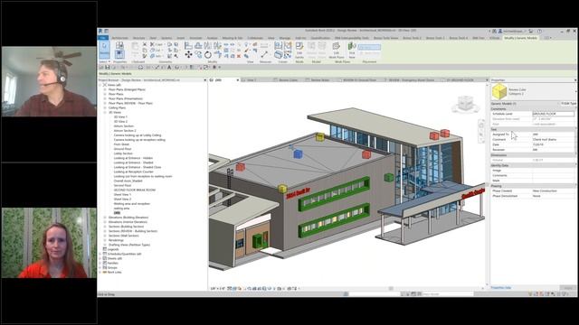Viewport: 579px width, 325px height.
Task: Close the Project Browser panel
Action: click(205, 80)
